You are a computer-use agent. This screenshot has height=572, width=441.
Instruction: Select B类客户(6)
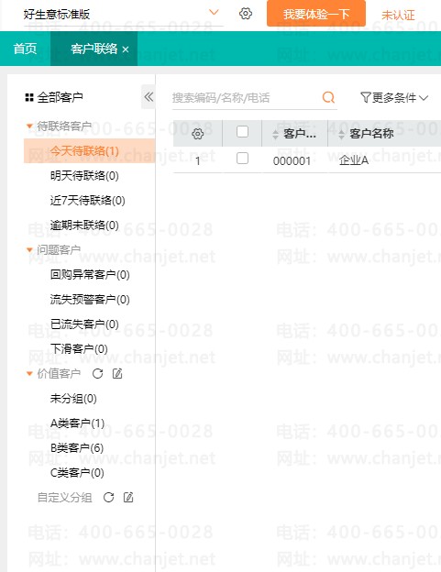click(77, 447)
